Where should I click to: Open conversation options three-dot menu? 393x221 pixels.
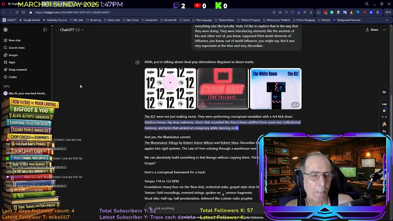coord(384,30)
